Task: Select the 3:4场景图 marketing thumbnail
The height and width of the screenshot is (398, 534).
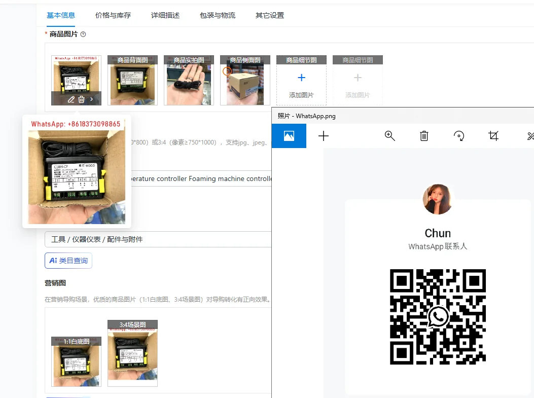Action: (132, 353)
